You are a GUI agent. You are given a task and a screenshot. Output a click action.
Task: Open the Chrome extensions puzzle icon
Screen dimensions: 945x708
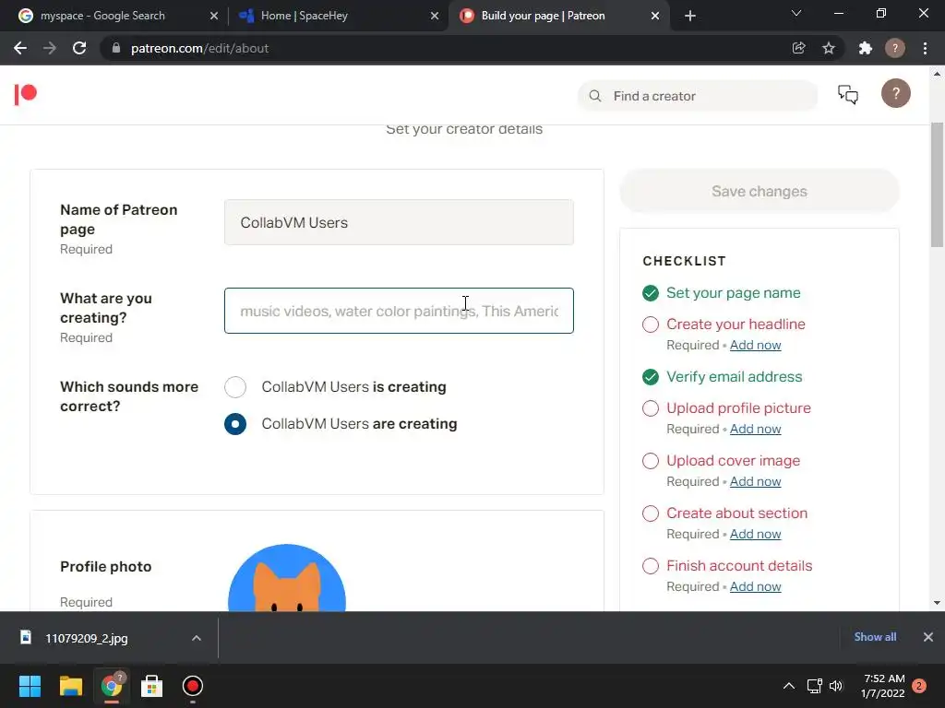[866, 48]
